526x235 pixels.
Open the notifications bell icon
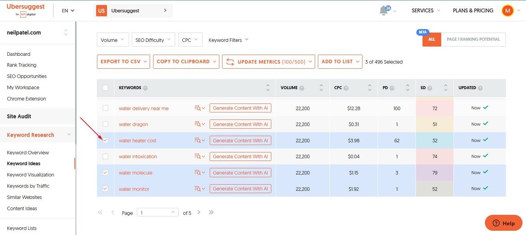384,10
